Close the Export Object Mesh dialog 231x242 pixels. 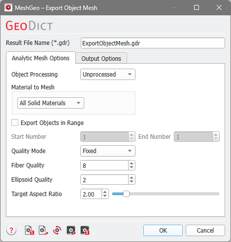pos(219,7)
